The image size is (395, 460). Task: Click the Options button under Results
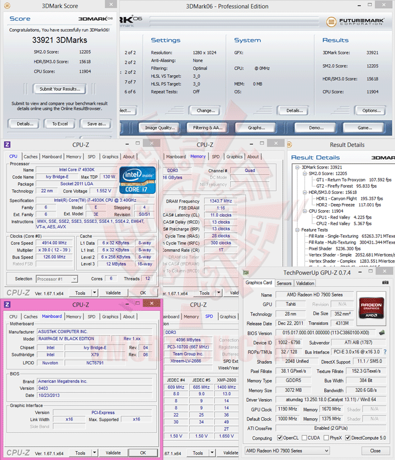click(x=371, y=110)
